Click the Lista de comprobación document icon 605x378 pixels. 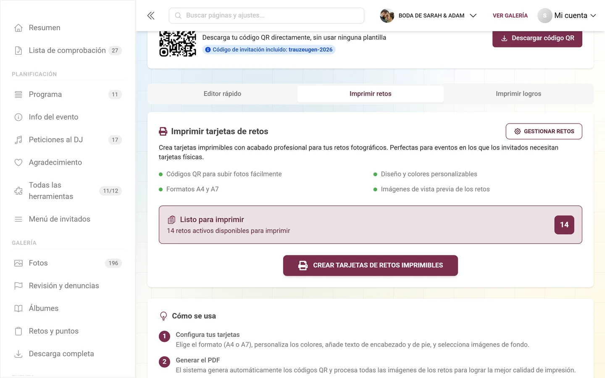(18, 50)
